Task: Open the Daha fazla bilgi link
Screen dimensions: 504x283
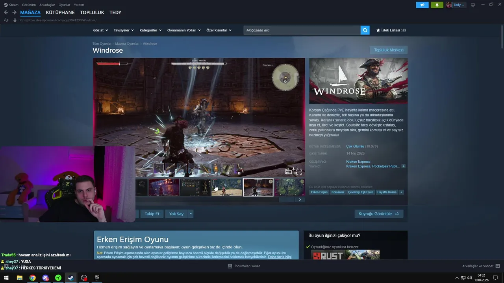Action: coord(280,257)
